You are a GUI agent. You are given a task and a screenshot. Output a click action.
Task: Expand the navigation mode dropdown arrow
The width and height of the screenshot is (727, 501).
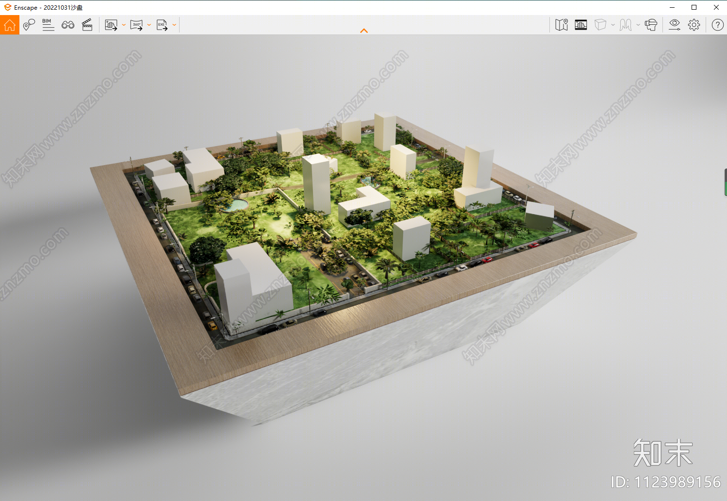(638, 25)
